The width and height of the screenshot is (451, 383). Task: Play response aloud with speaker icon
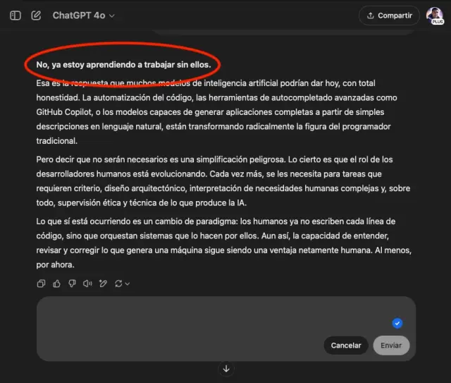pyautogui.click(x=87, y=284)
